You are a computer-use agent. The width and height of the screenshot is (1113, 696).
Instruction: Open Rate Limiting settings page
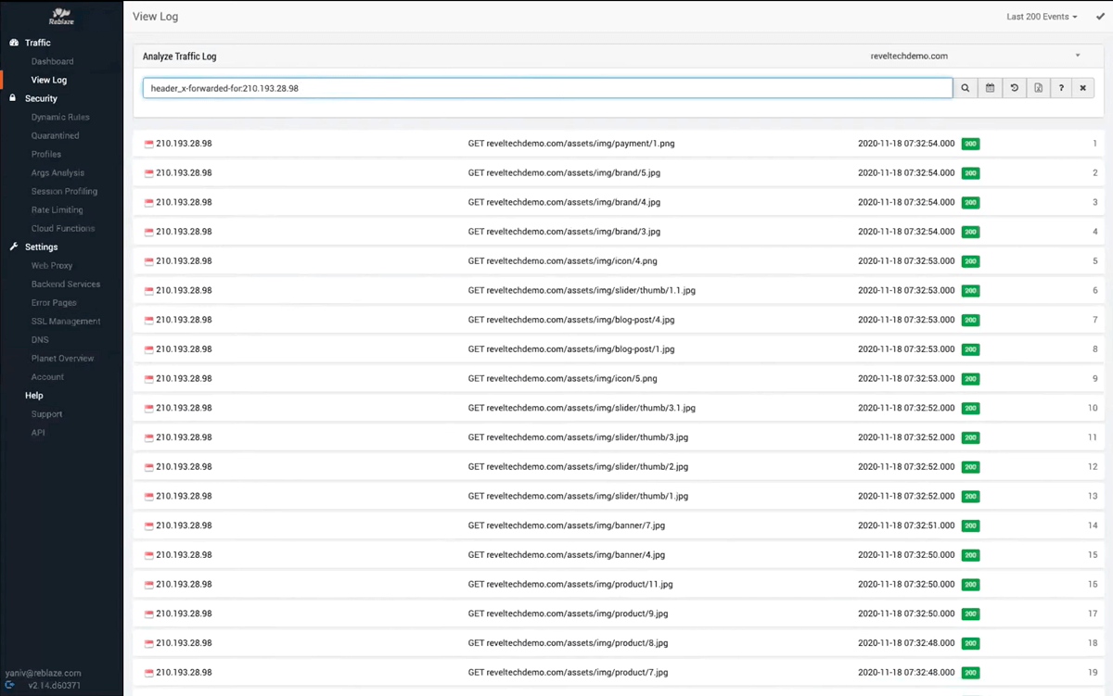(x=57, y=209)
